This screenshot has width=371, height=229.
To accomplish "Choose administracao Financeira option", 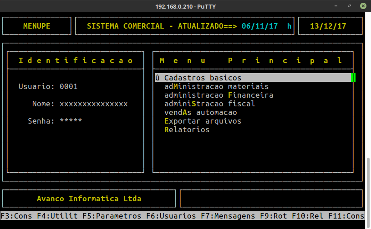I will click(219, 95).
